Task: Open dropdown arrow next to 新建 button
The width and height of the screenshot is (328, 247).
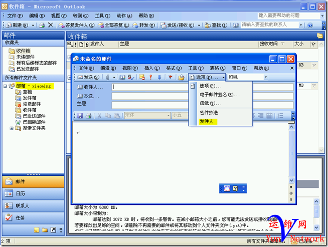Action: click(33, 25)
